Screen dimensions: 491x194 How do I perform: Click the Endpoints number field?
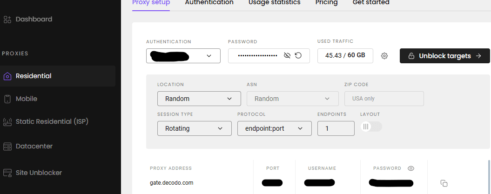click(x=336, y=128)
